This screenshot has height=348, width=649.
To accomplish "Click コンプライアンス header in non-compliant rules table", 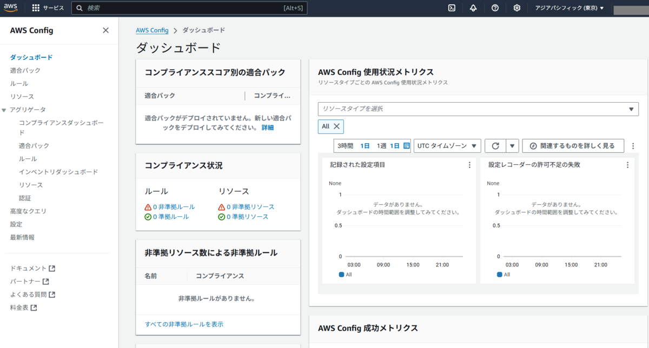I will coord(220,276).
